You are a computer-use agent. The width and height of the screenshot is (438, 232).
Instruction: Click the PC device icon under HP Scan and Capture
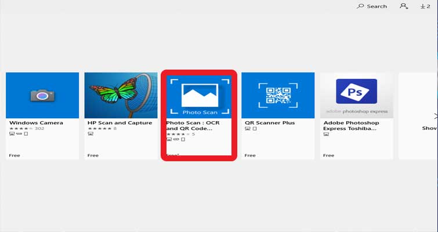(91, 134)
